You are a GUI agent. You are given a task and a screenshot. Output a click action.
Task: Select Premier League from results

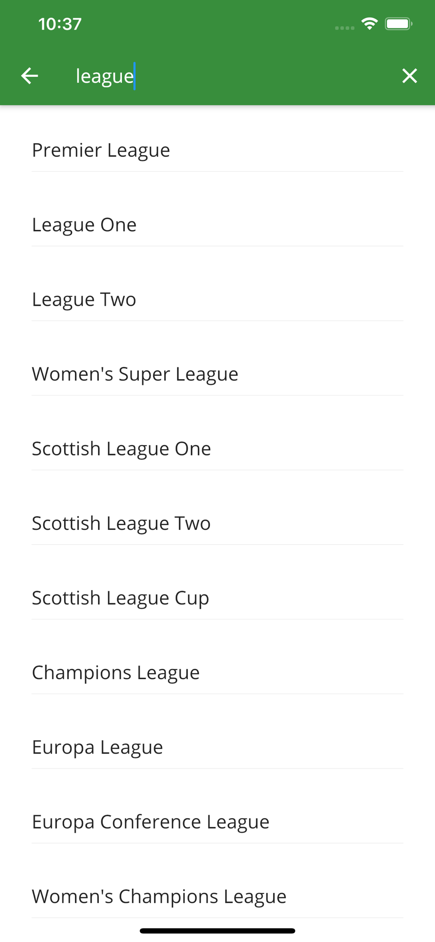click(x=217, y=150)
